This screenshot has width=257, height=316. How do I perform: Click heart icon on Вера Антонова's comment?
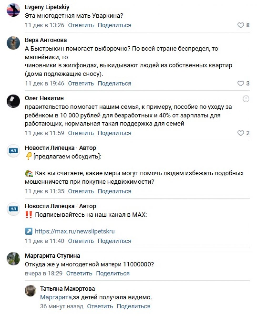click(241, 83)
